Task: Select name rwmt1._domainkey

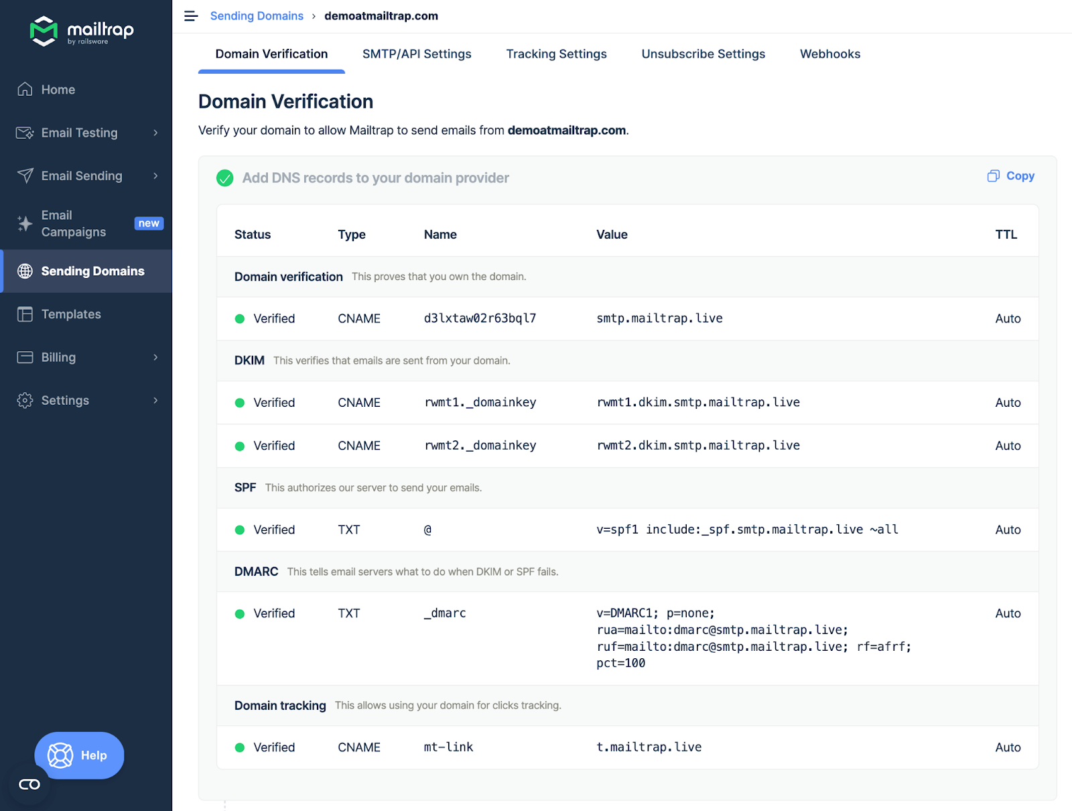Action: [480, 403]
